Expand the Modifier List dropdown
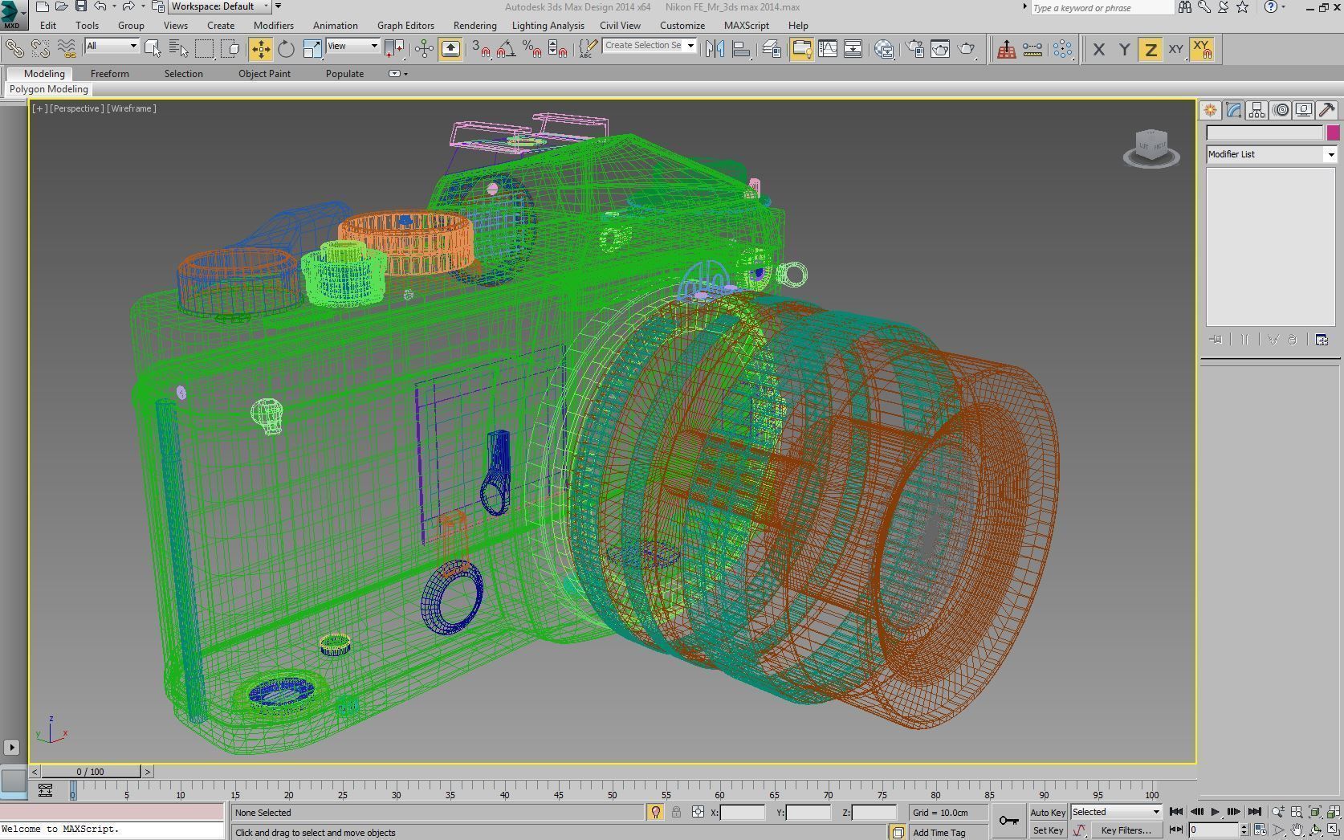The width and height of the screenshot is (1344, 840). coord(1271,154)
